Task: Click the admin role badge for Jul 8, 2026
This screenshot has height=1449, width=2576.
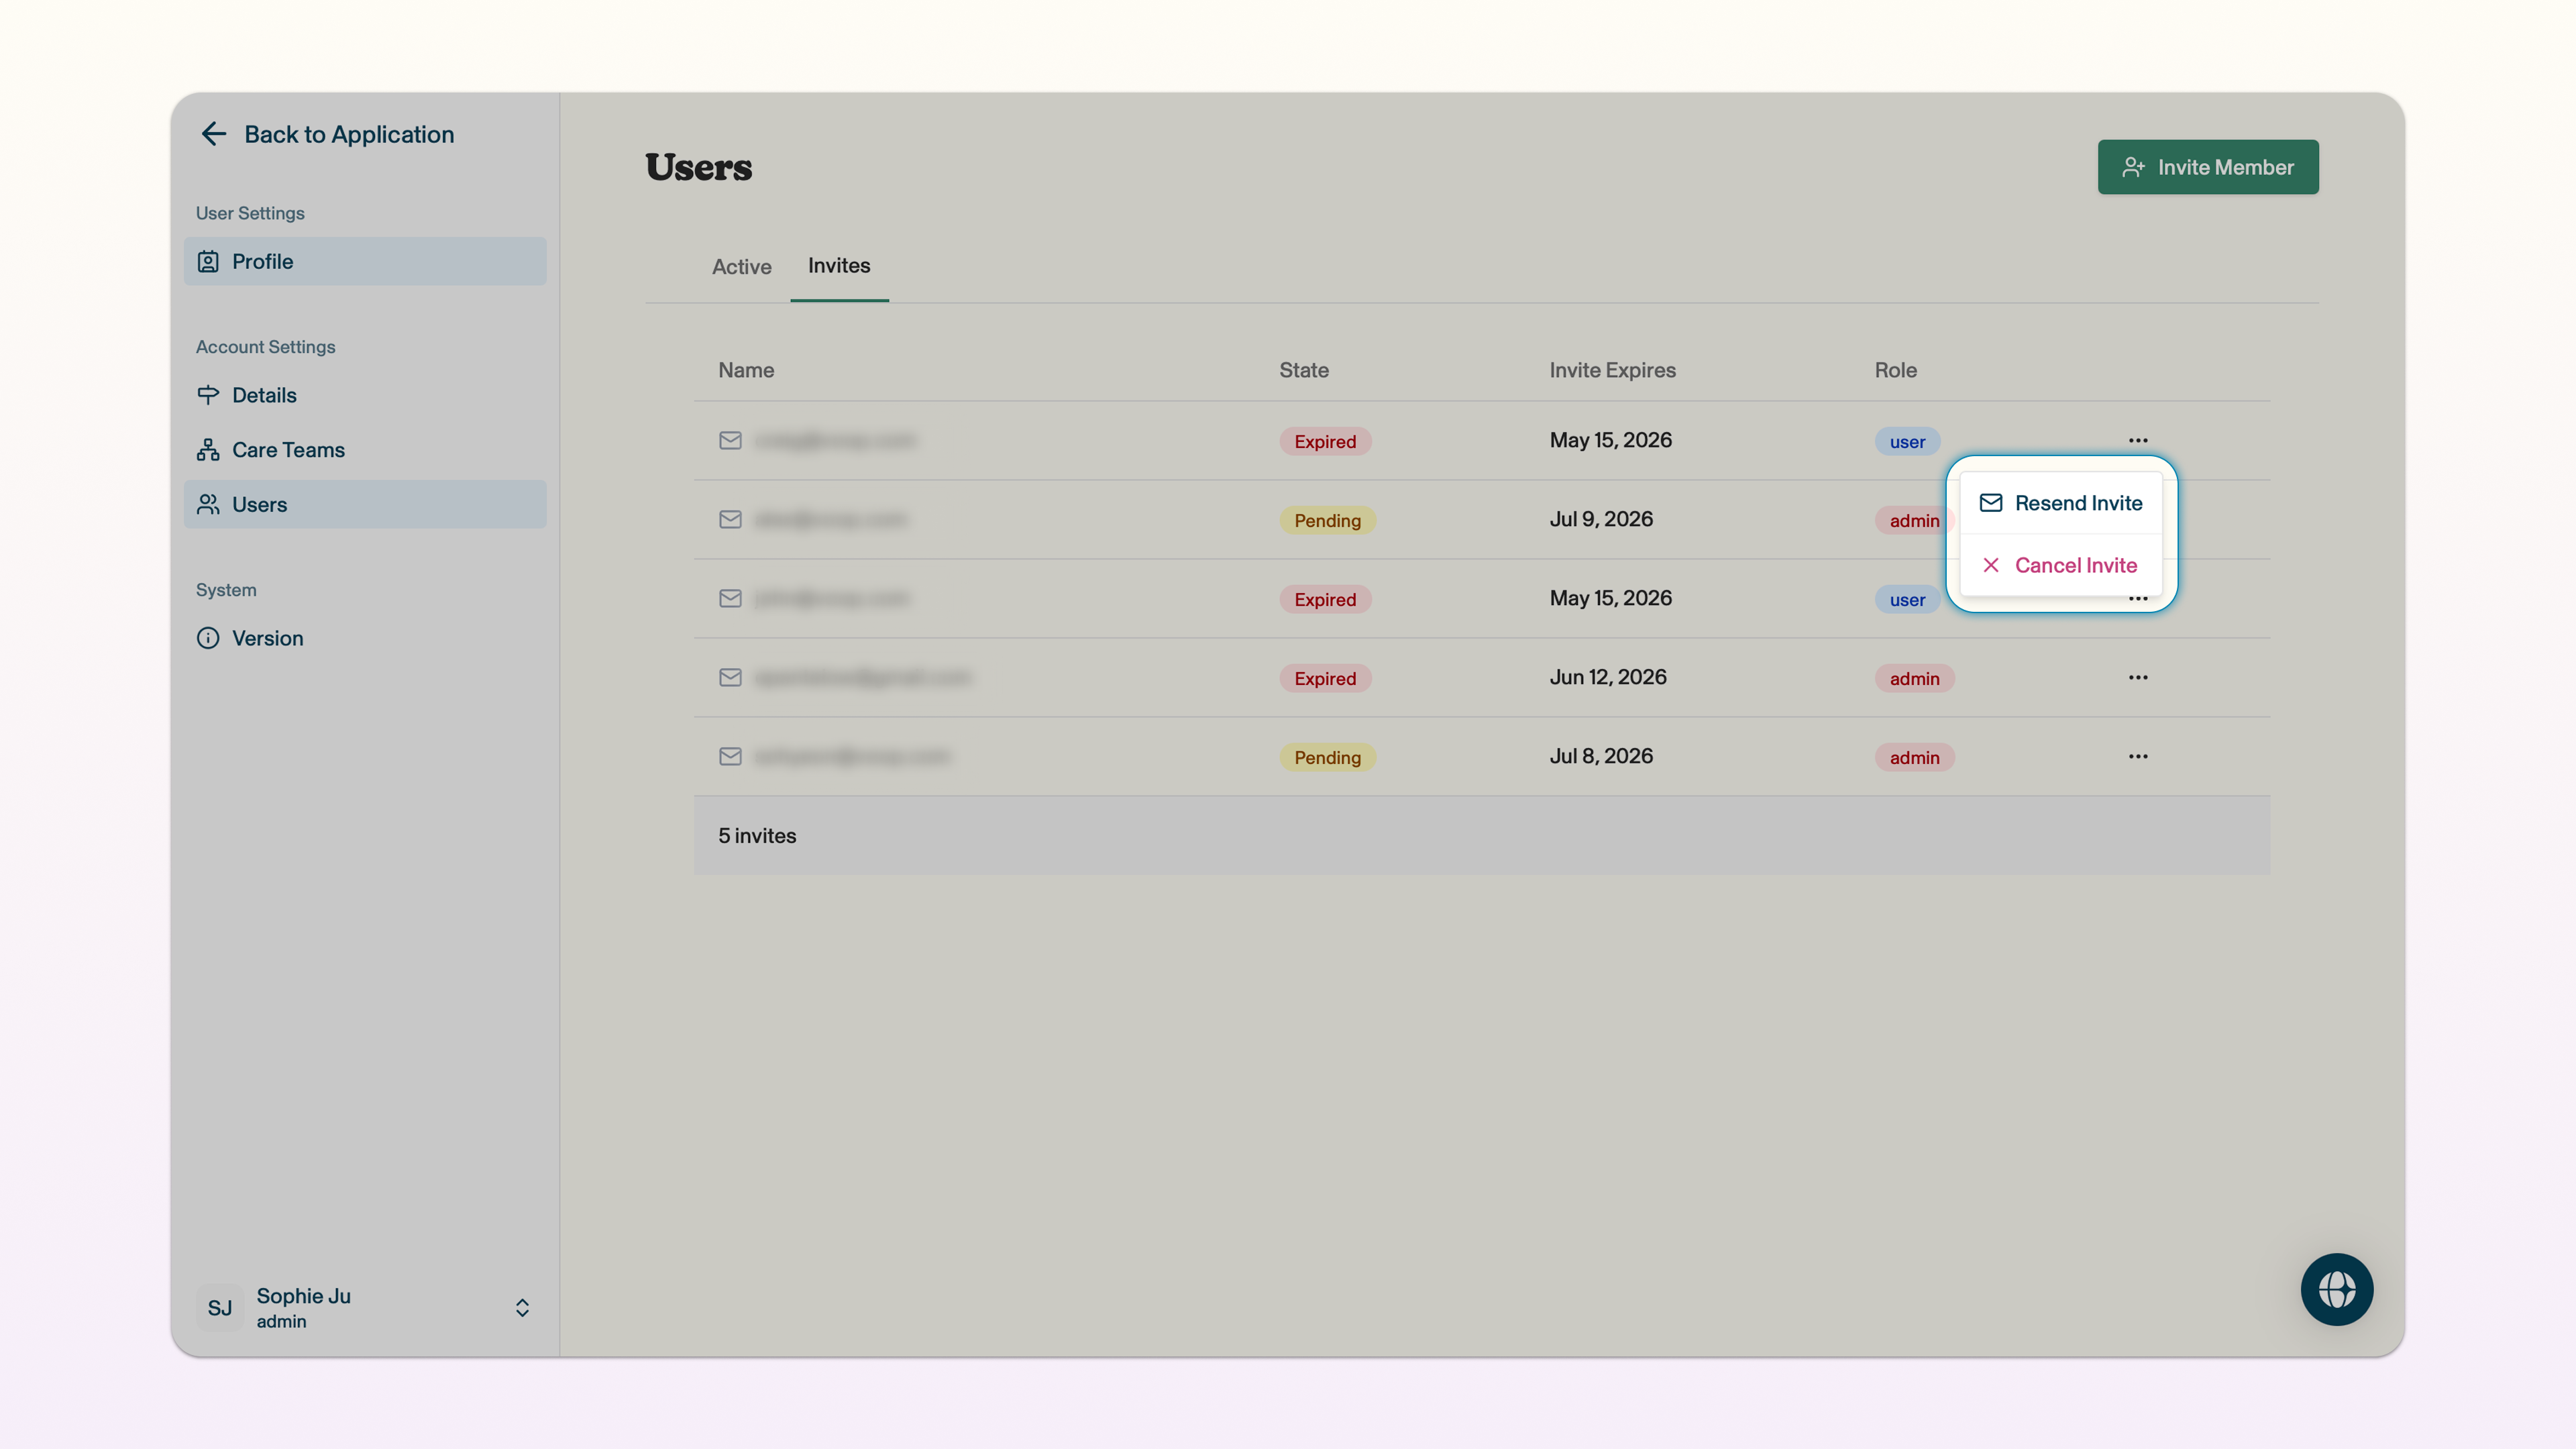Action: click(x=1914, y=757)
